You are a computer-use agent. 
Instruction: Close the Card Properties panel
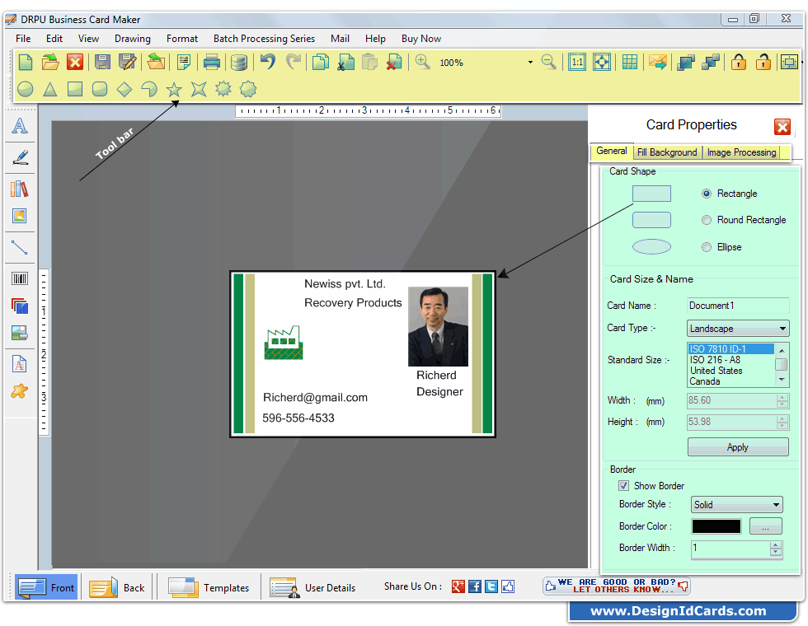(x=782, y=127)
